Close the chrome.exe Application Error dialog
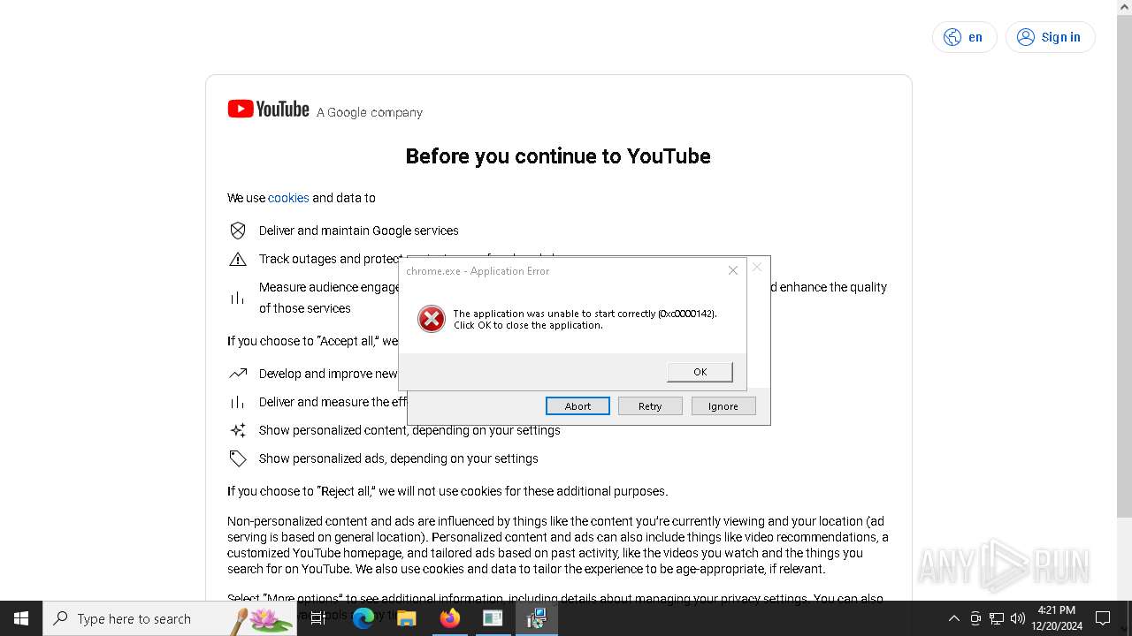Image resolution: width=1132 pixels, height=636 pixels. [x=733, y=270]
